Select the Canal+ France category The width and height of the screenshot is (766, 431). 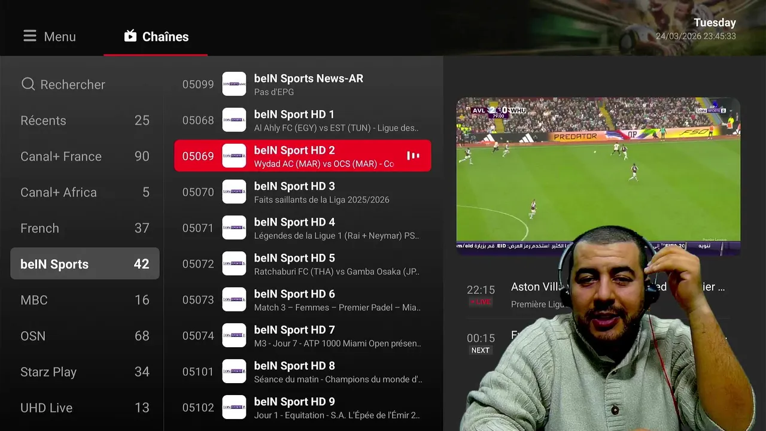tap(85, 156)
